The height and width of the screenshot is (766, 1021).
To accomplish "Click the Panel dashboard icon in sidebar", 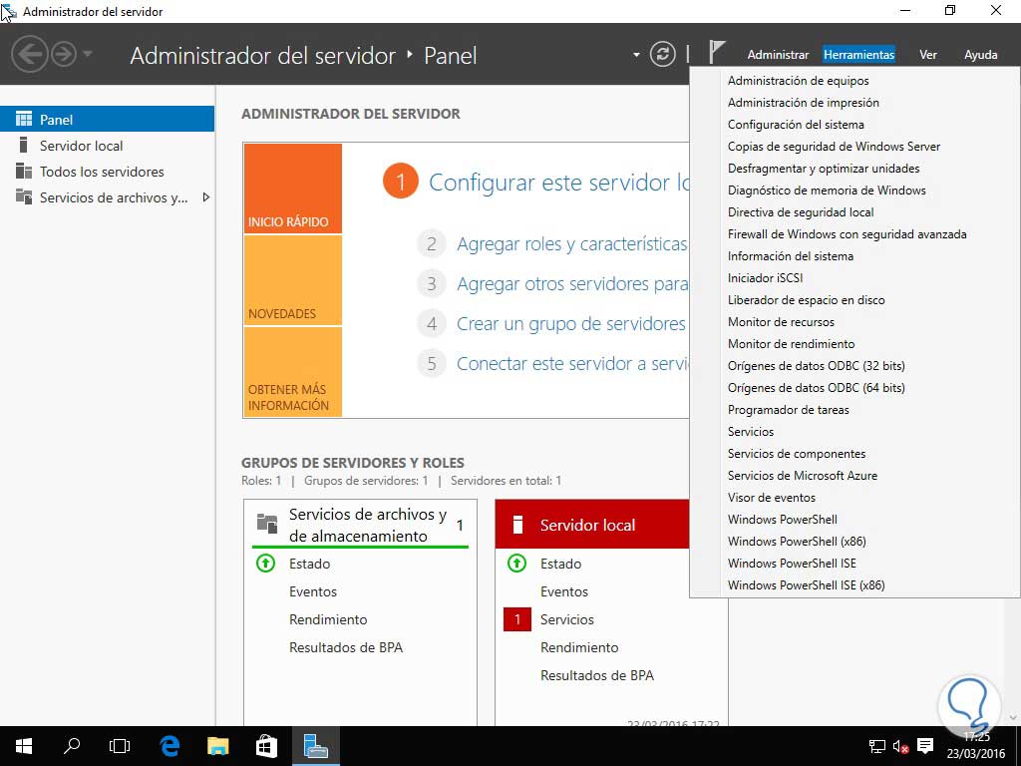I will click(24, 119).
